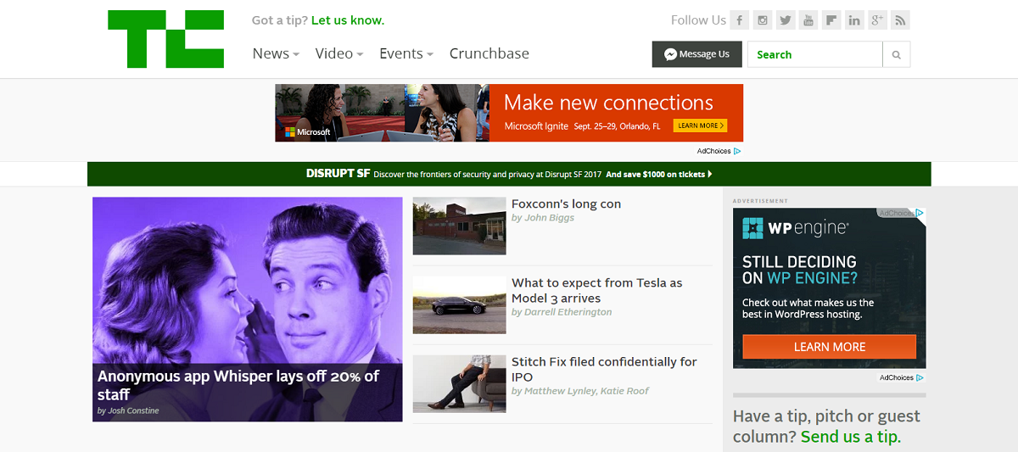Click the Microsoft logo in the banner ad
Image resolution: width=1018 pixels, height=452 pixels.
coord(308,131)
